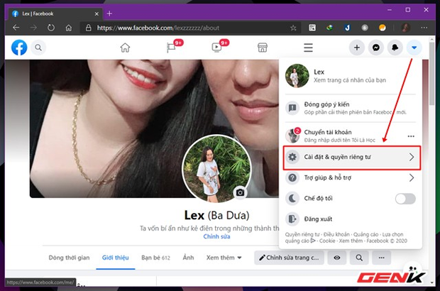This screenshot has height=291, width=440.
Task: Open the notifications bell
Action: click(x=395, y=48)
